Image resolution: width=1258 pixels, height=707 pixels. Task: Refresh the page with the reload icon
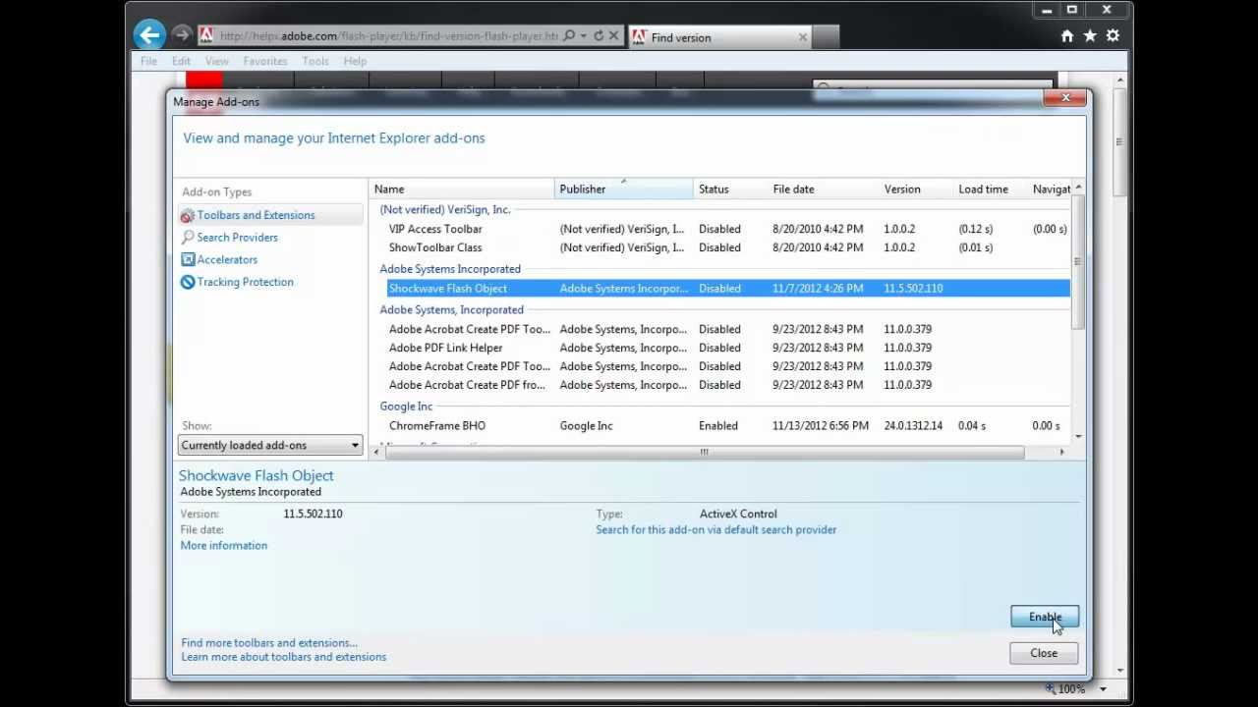tap(598, 36)
